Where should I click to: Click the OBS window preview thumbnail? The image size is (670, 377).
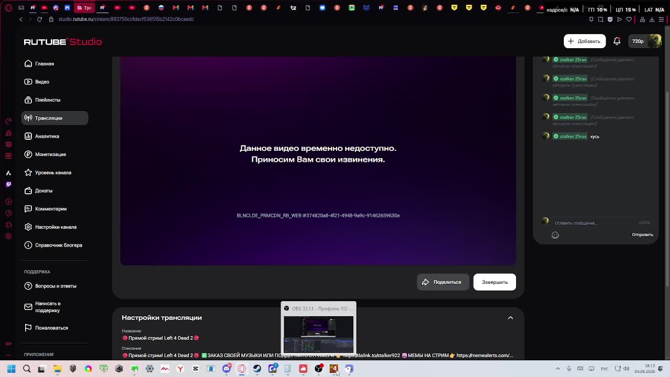318,334
